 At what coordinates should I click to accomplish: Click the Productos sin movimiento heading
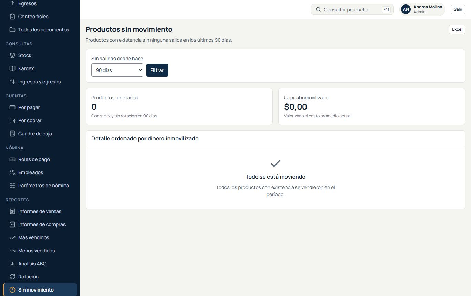click(129, 29)
